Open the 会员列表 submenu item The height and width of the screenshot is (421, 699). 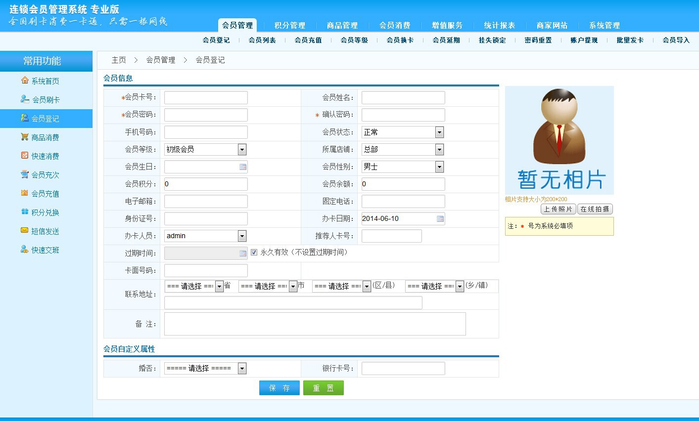coord(262,40)
